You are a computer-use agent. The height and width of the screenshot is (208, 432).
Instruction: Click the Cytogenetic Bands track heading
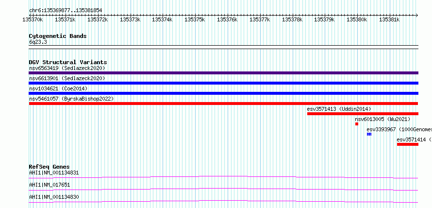click(58, 36)
